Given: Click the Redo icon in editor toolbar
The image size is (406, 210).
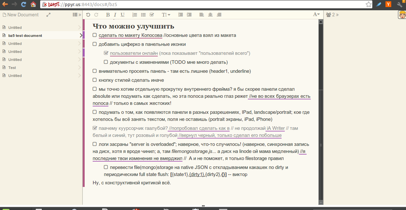Looking at the screenshot, I should (96, 15).
